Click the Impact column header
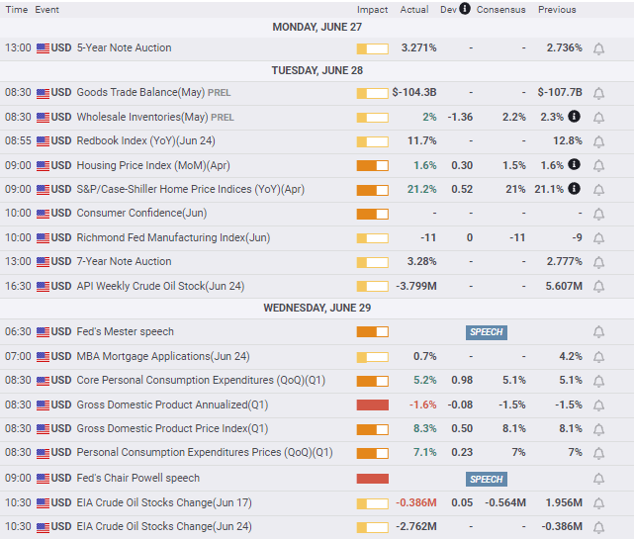634x539 pixels. point(372,10)
